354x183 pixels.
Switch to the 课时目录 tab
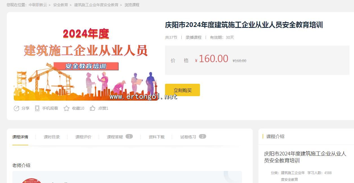point(52,137)
